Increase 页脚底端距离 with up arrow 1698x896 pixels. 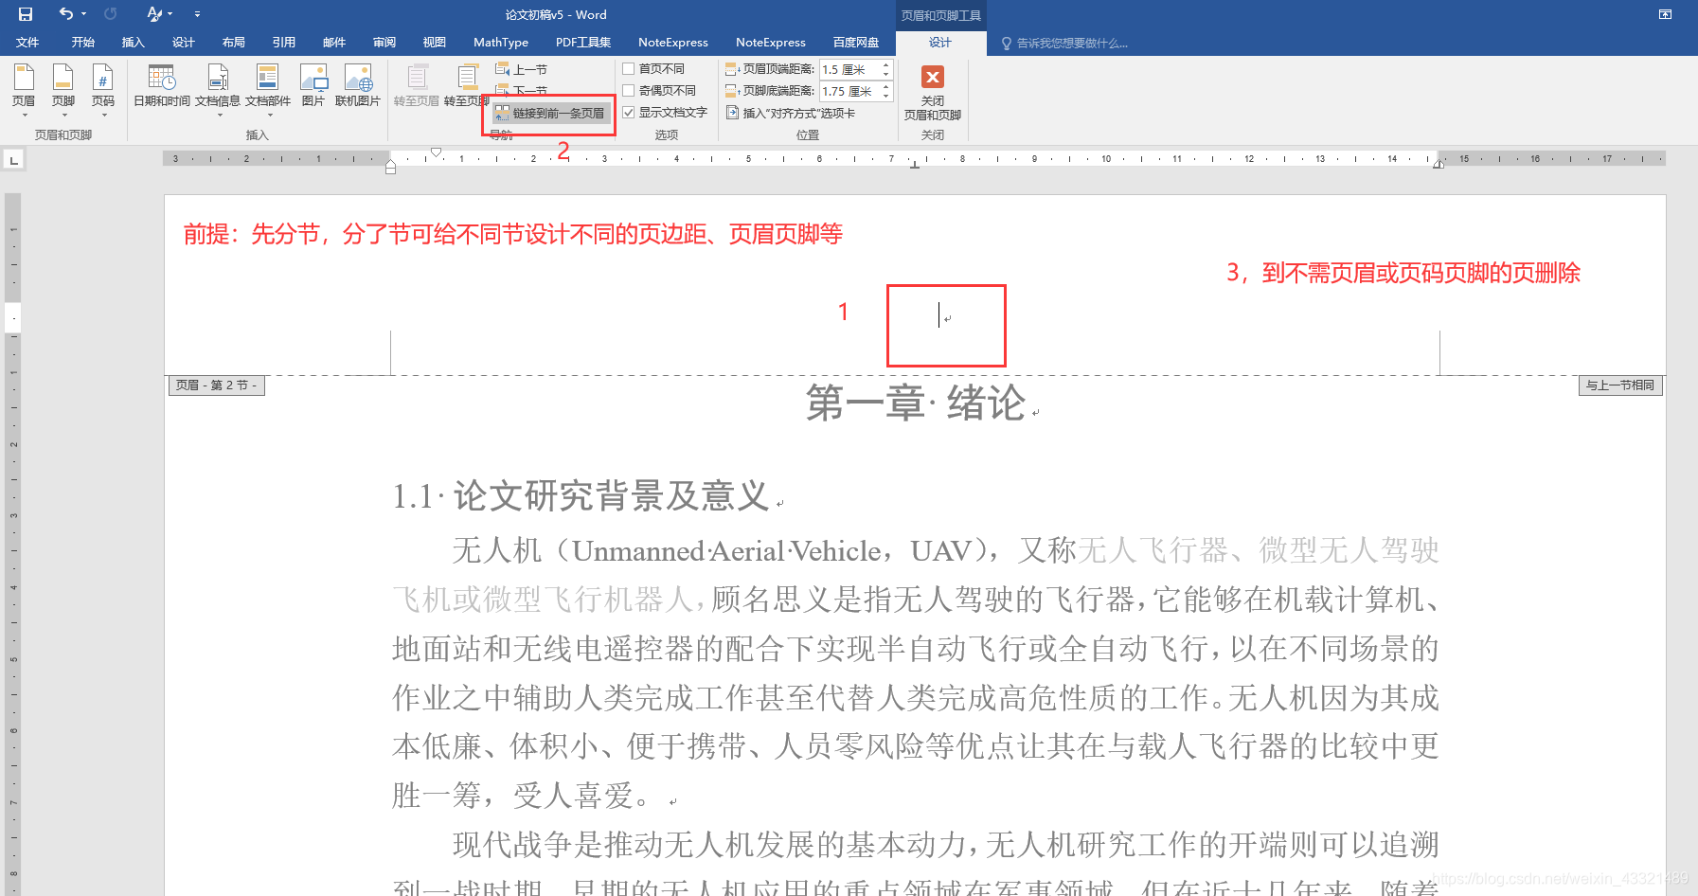(x=886, y=87)
